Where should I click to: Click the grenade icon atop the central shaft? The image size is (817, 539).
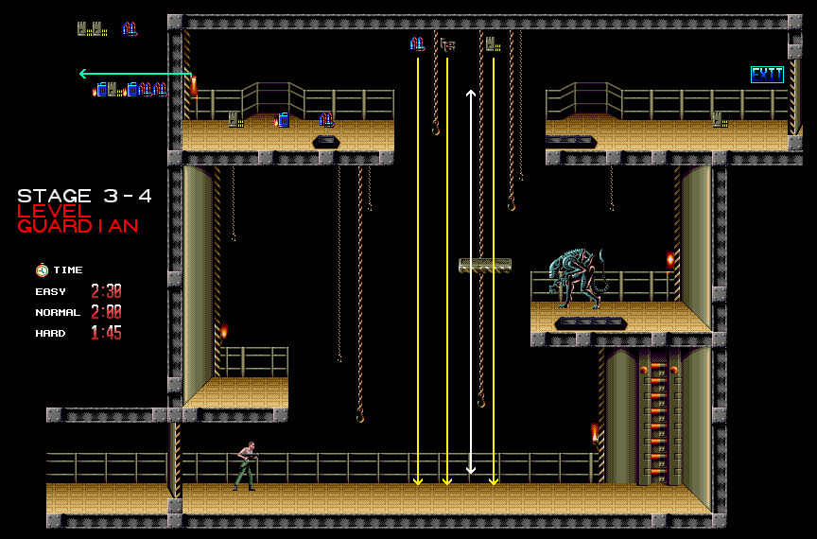(417, 43)
